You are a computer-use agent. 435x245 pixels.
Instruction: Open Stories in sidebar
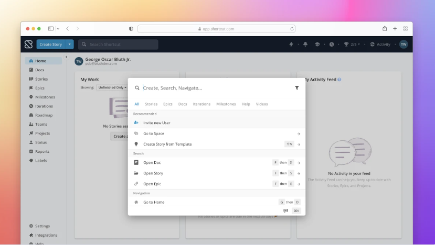coord(38,79)
